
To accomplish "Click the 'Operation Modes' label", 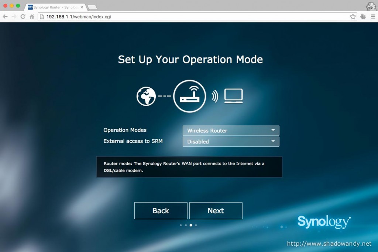I will point(125,130).
